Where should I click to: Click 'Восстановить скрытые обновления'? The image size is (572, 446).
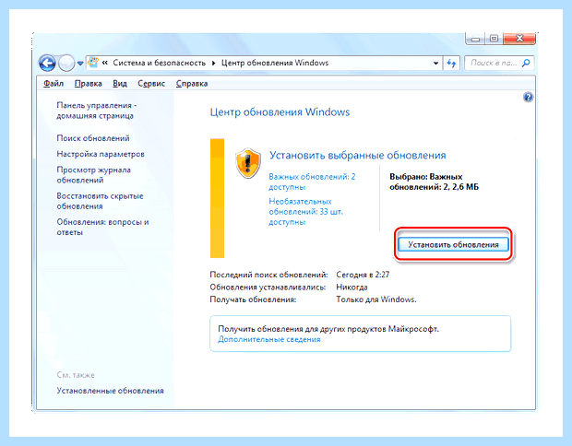pyautogui.click(x=100, y=201)
